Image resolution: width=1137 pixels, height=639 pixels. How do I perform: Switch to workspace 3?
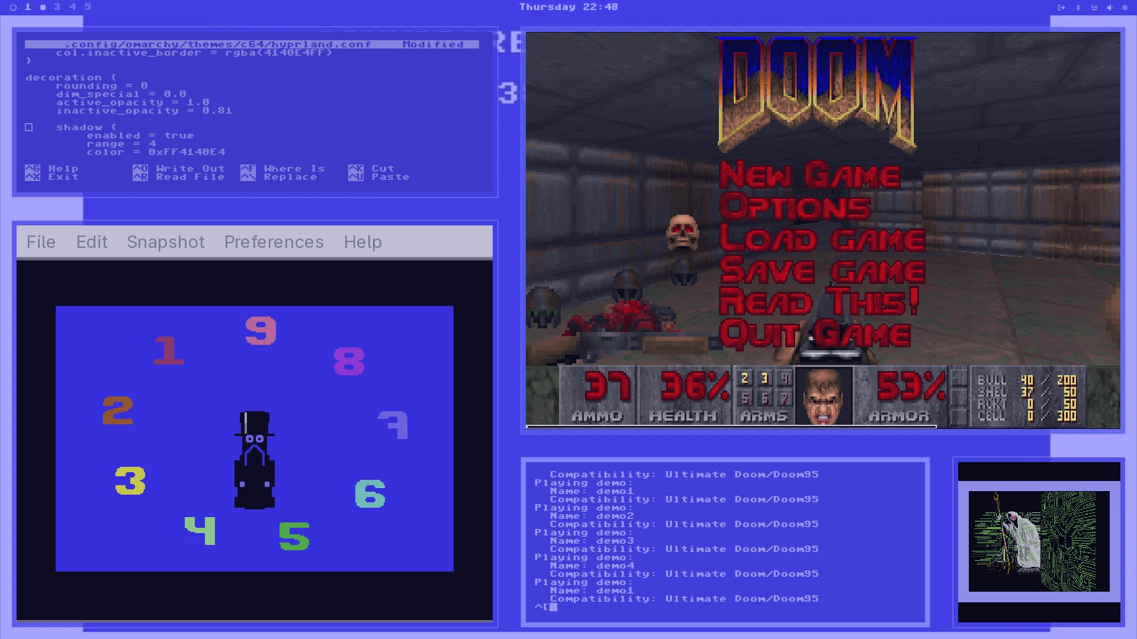click(x=57, y=7)
